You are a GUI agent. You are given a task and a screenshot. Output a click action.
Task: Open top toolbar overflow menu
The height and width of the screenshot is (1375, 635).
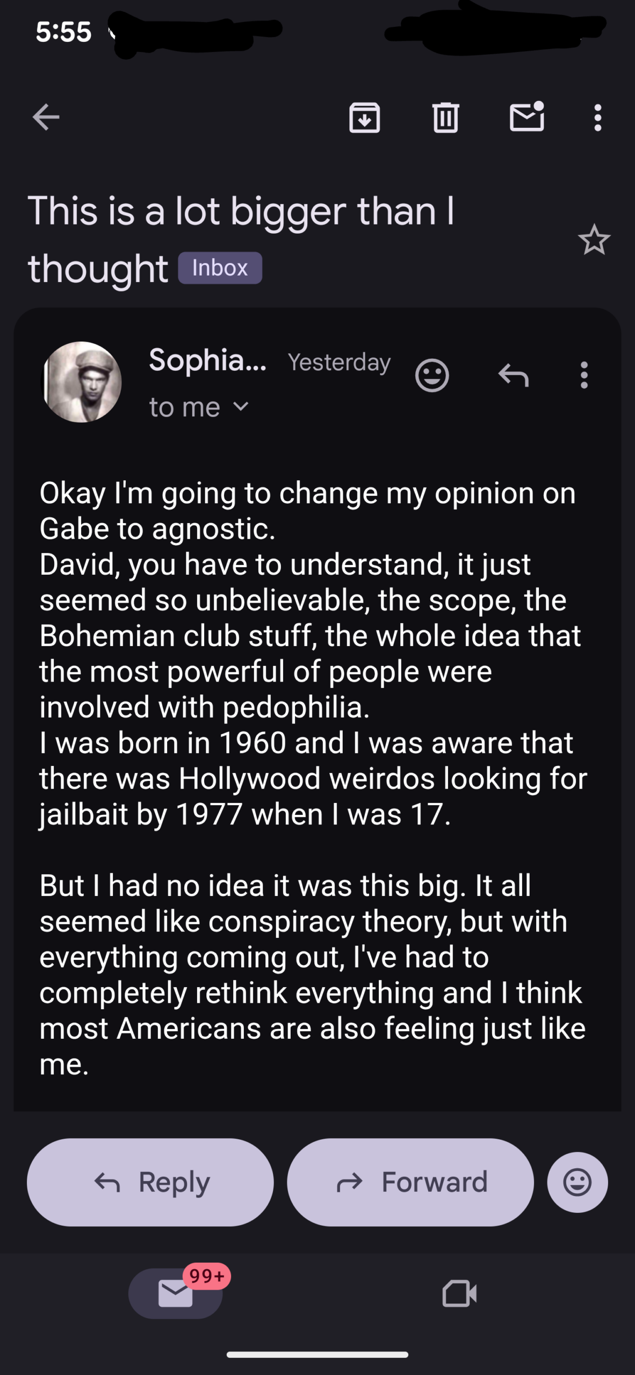pos(597,117)
